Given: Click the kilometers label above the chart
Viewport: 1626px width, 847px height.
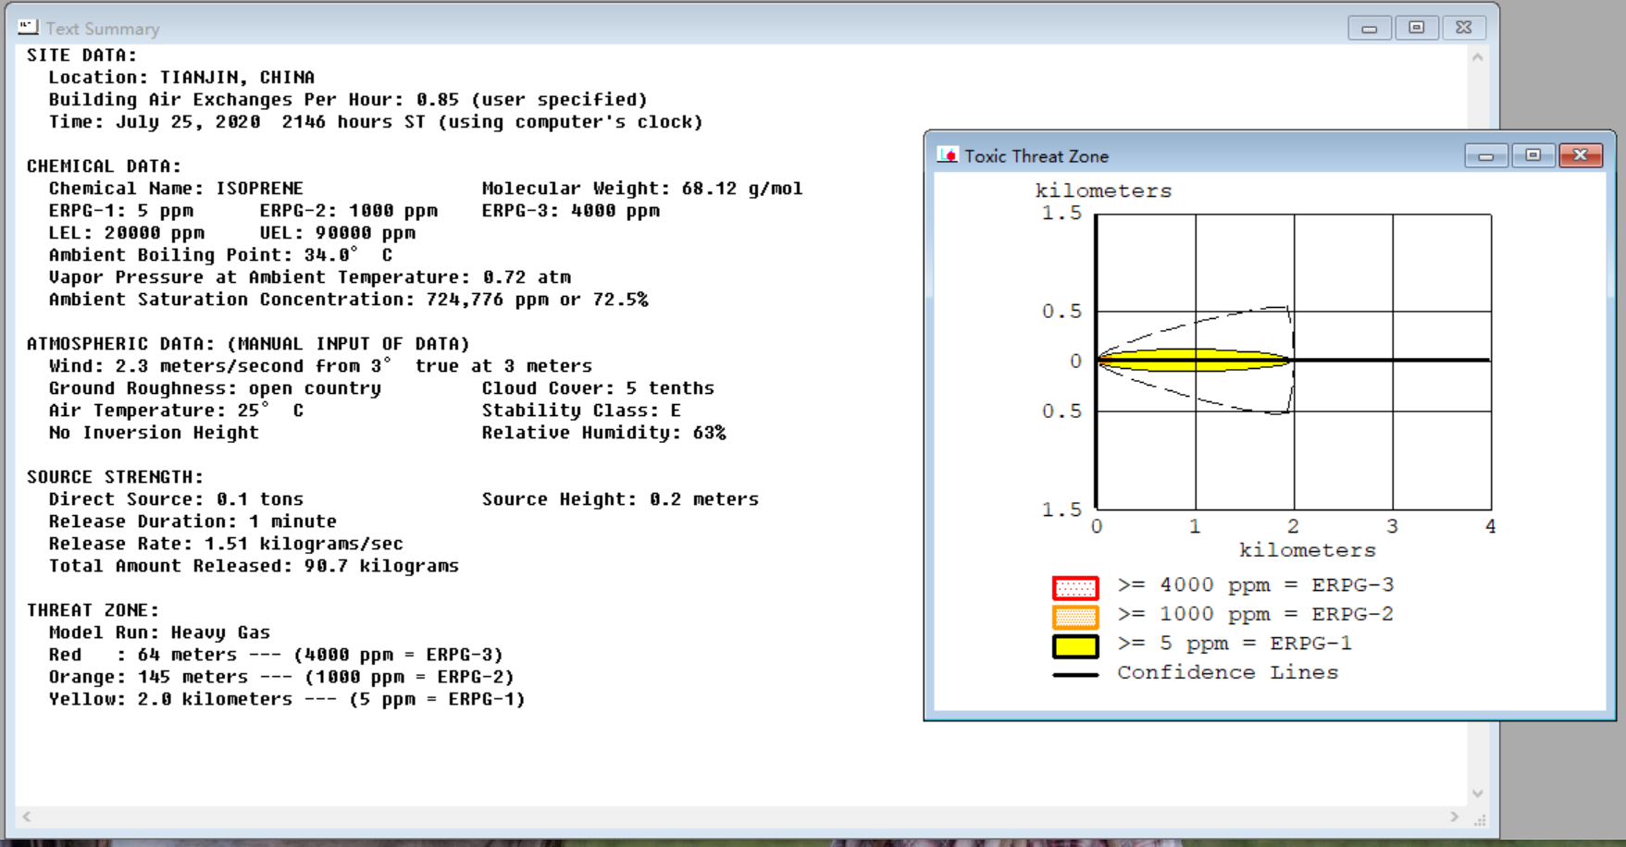Looking at the screenshot, I should pos(1103,191).
